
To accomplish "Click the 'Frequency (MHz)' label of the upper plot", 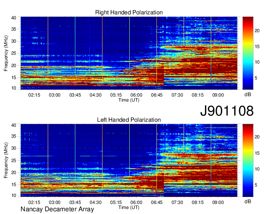I will point(6,53).
